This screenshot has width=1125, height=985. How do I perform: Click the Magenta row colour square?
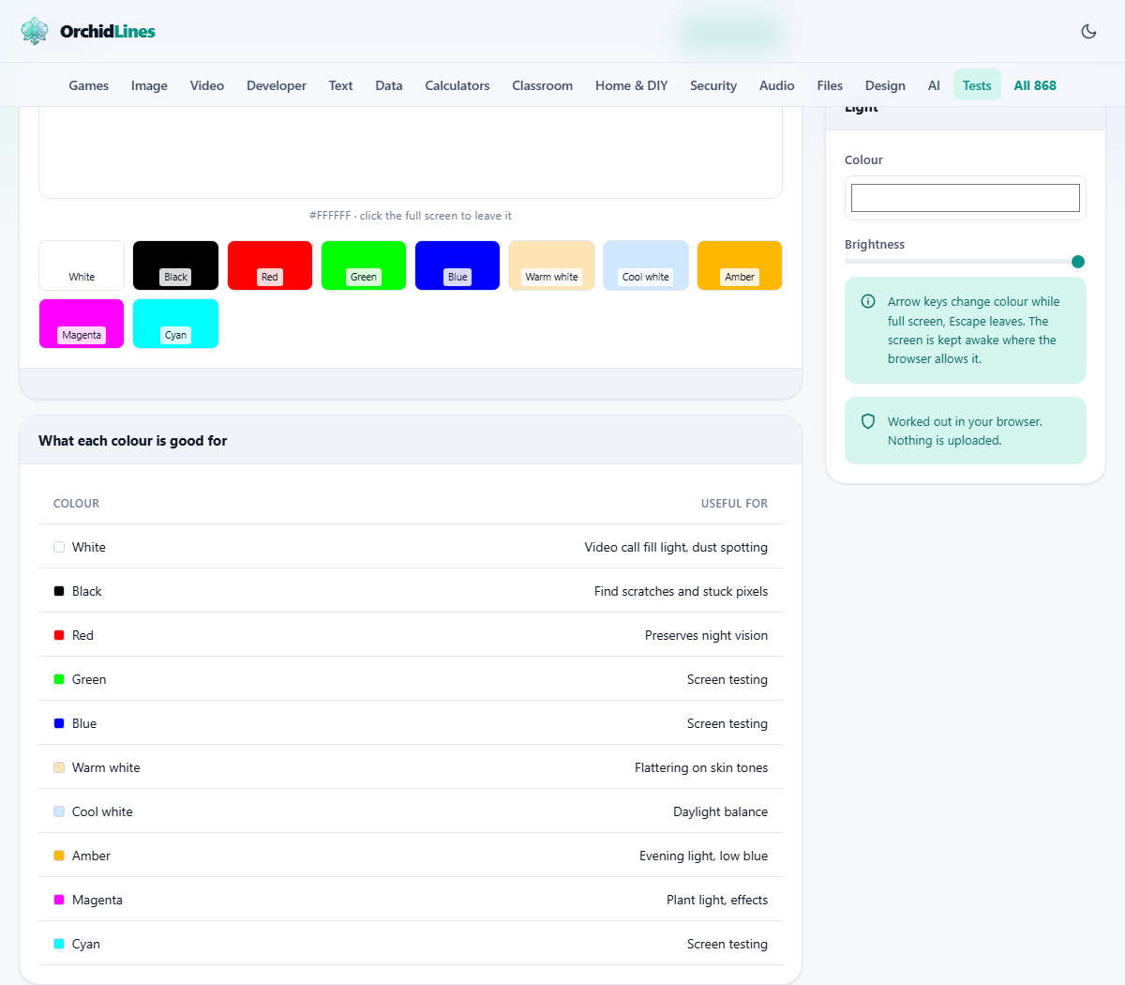click(x=59, y=900)
